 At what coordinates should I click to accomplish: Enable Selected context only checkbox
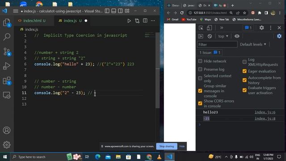[200, 78]
